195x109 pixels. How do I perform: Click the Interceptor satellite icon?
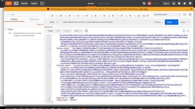point(144,3)
